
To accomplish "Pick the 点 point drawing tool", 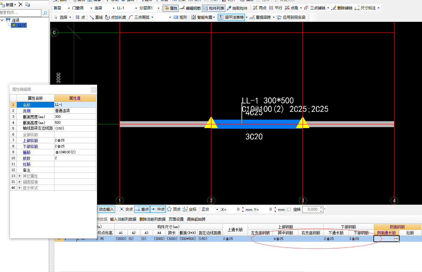I will [80, 17].
